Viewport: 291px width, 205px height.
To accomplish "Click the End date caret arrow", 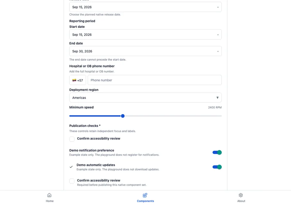I will point(218,51).
